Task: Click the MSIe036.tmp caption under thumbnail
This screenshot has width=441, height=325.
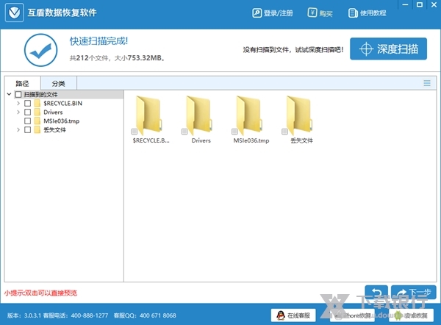Action: 251,140
